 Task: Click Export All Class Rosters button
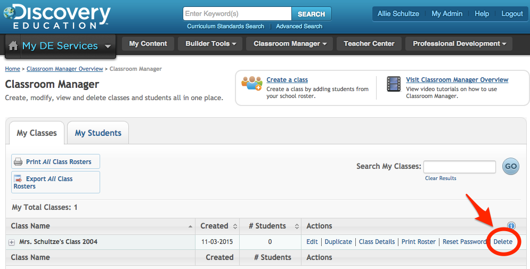pos(55,182)
